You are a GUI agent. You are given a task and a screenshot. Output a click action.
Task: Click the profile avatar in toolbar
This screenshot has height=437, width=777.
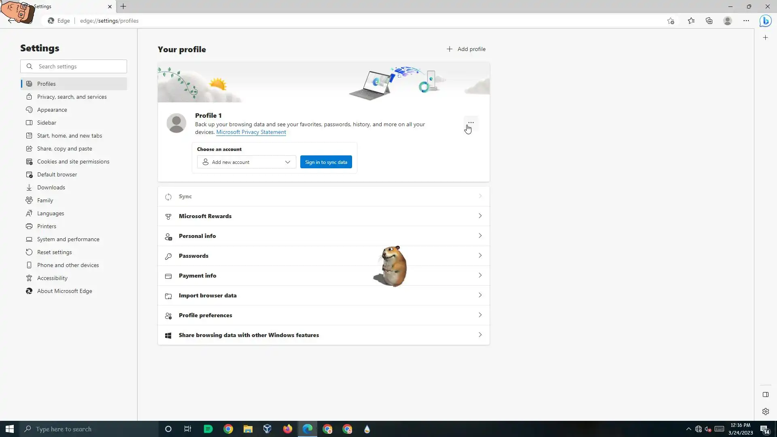point(727,21)
